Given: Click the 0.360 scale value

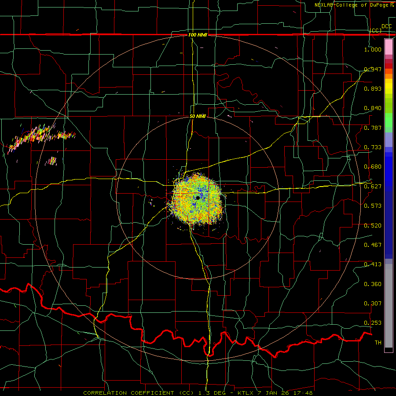Looking at the screenshot, I should pos(373,284).
